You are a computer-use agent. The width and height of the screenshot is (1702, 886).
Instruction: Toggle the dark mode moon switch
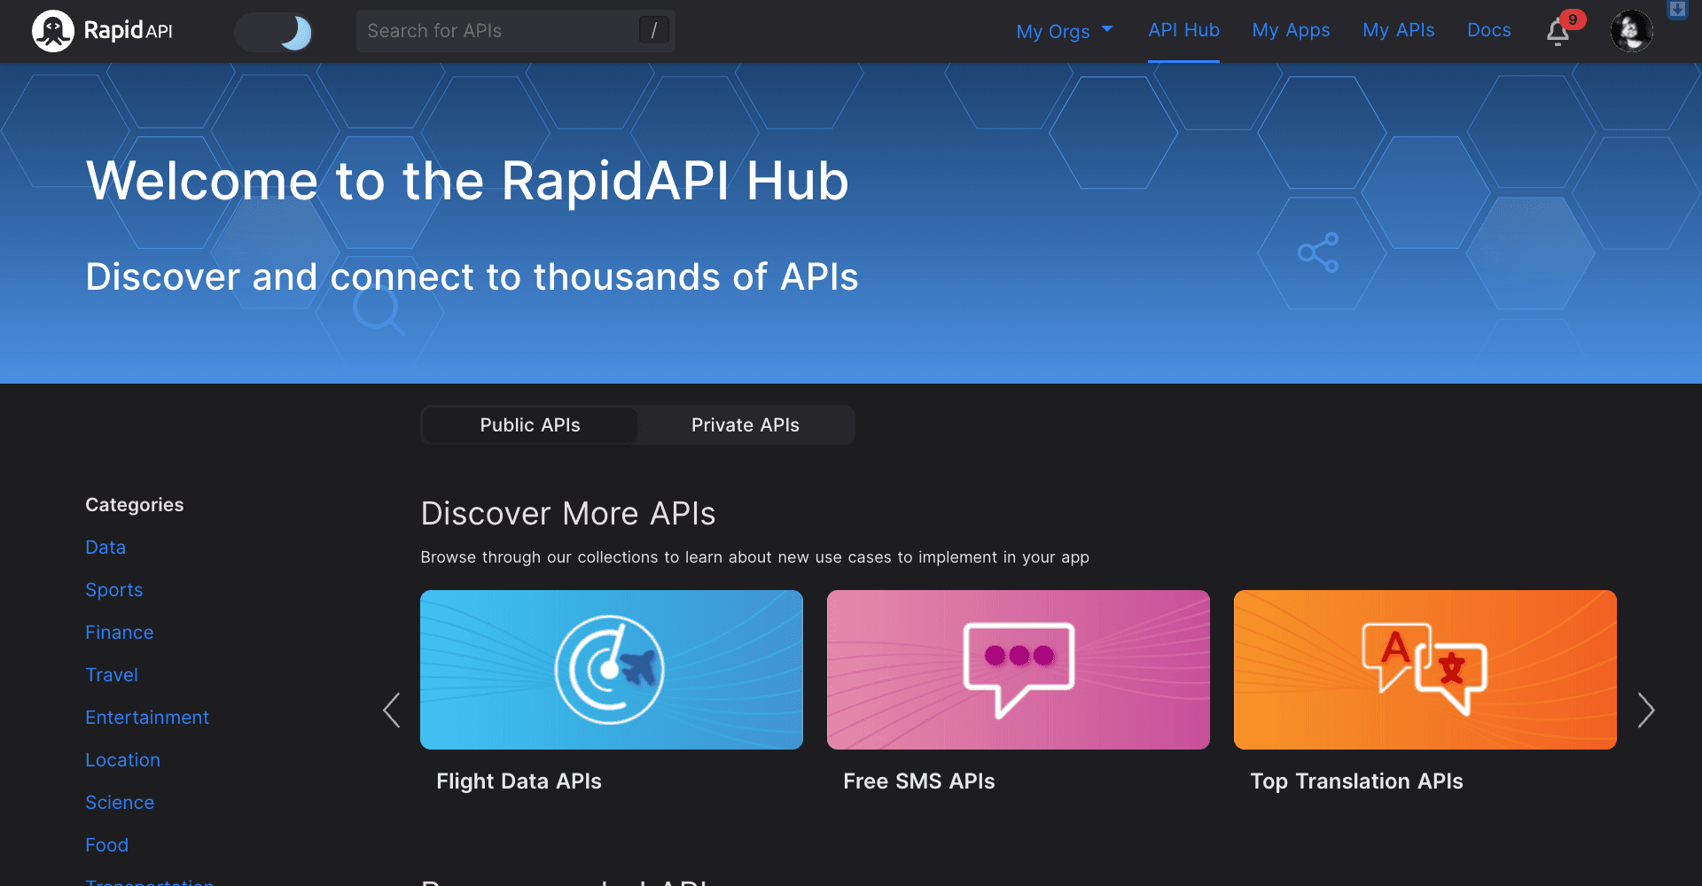coord(274,32)
